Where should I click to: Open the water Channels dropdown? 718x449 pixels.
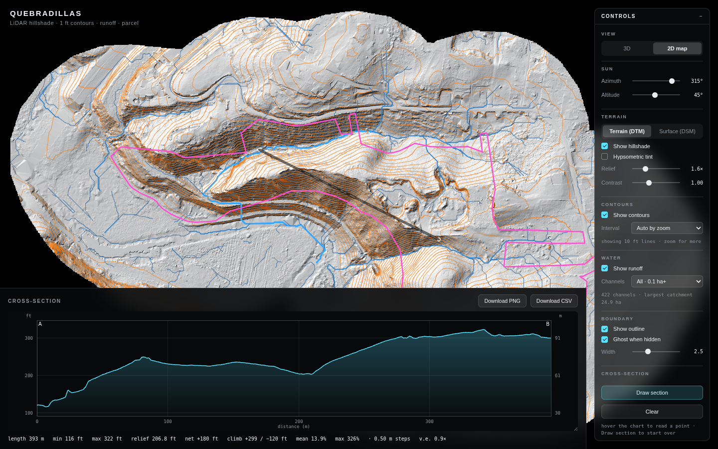pyautogui.click(x=667, y=281)
